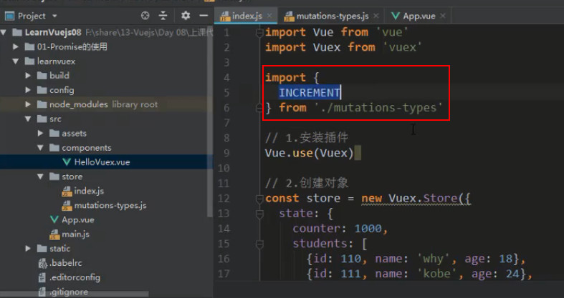564x298 pixels.
Task: Click the folder icon beside assets
Action: (54, 134)
